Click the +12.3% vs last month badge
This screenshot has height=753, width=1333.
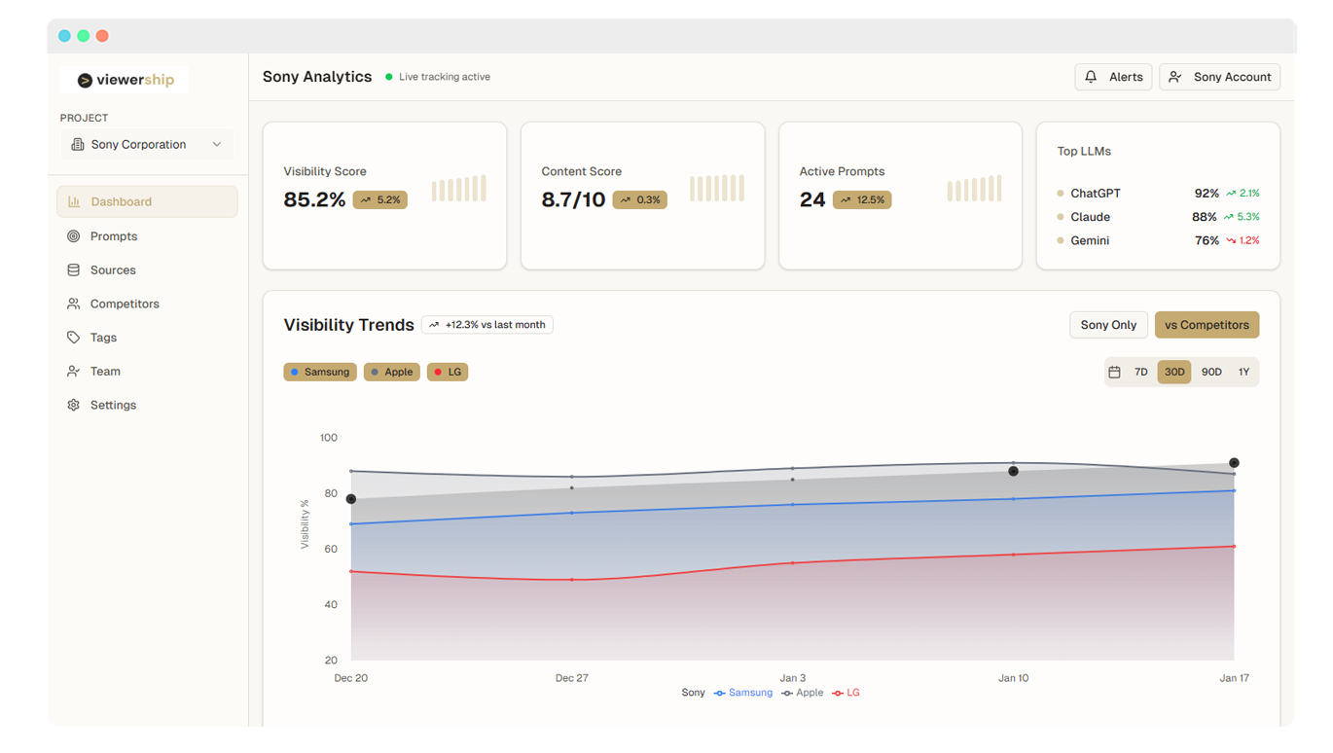tap(487, 325)
